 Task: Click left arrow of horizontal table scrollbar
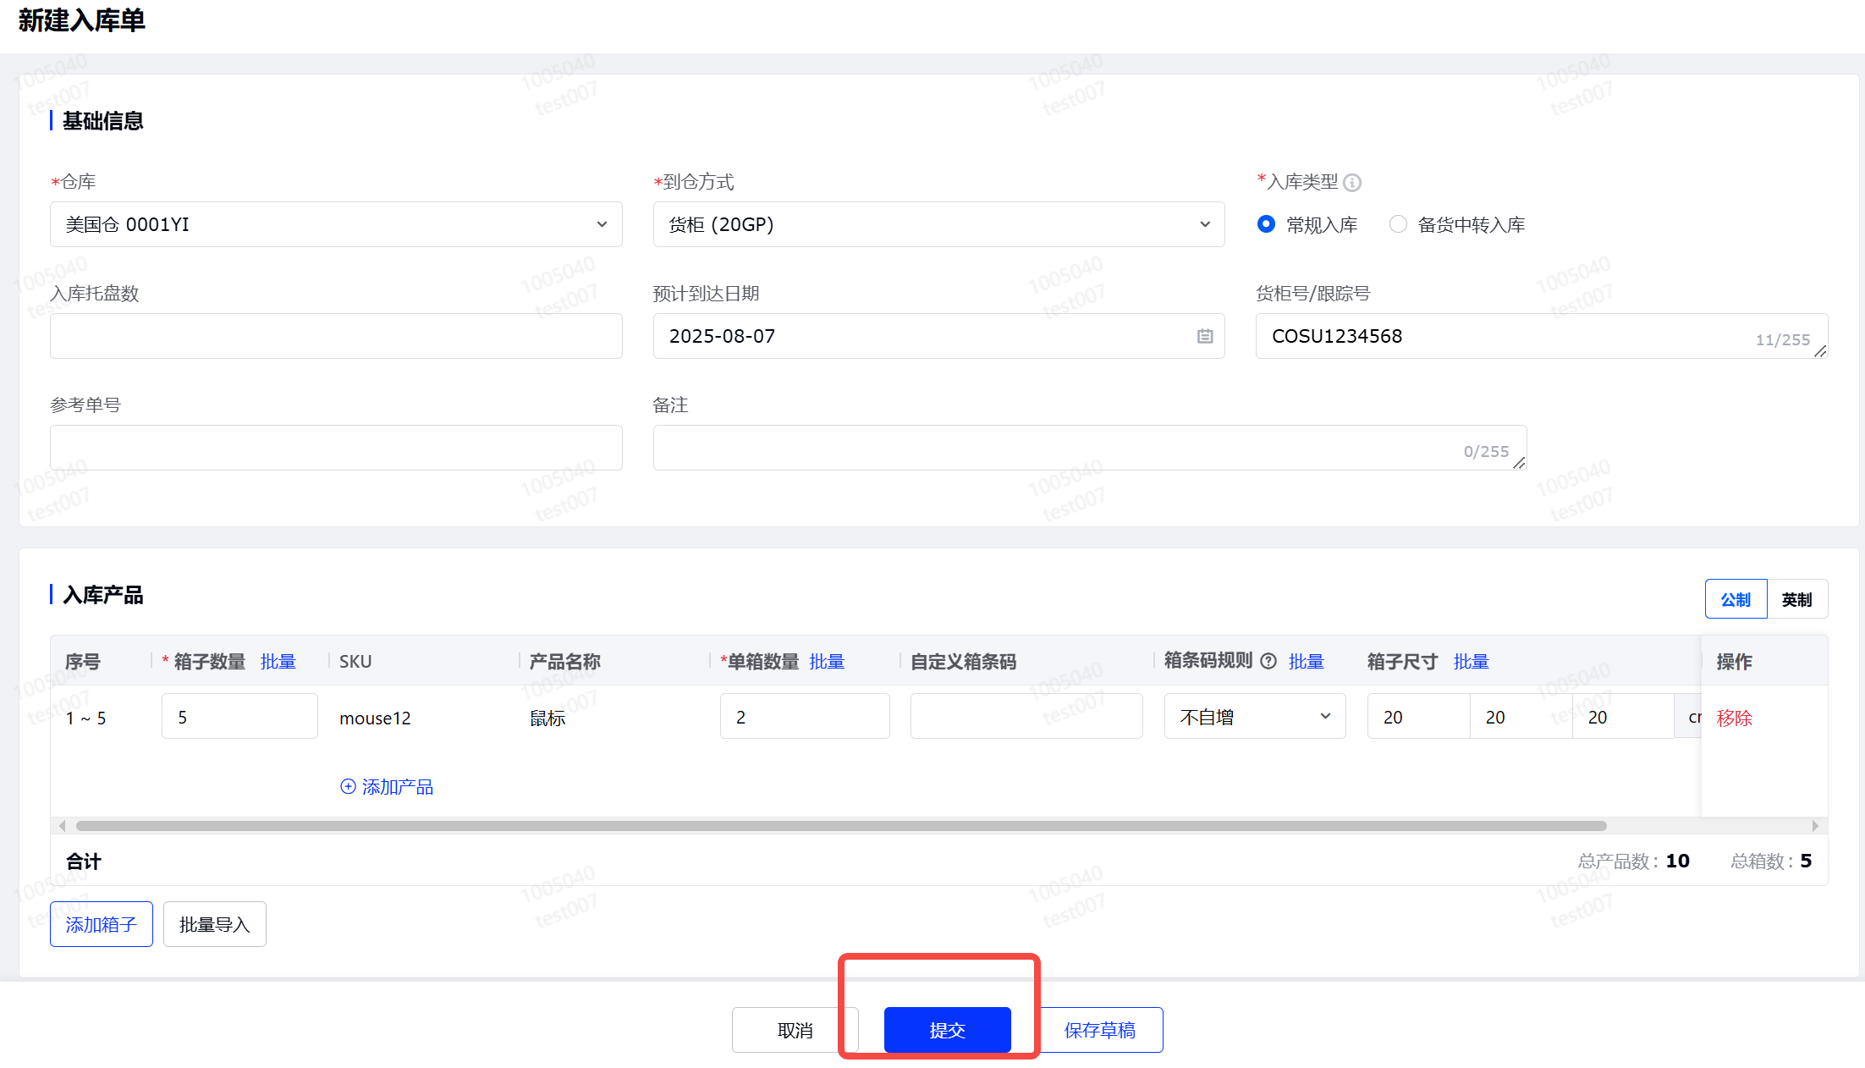click(x=62, y=826)
